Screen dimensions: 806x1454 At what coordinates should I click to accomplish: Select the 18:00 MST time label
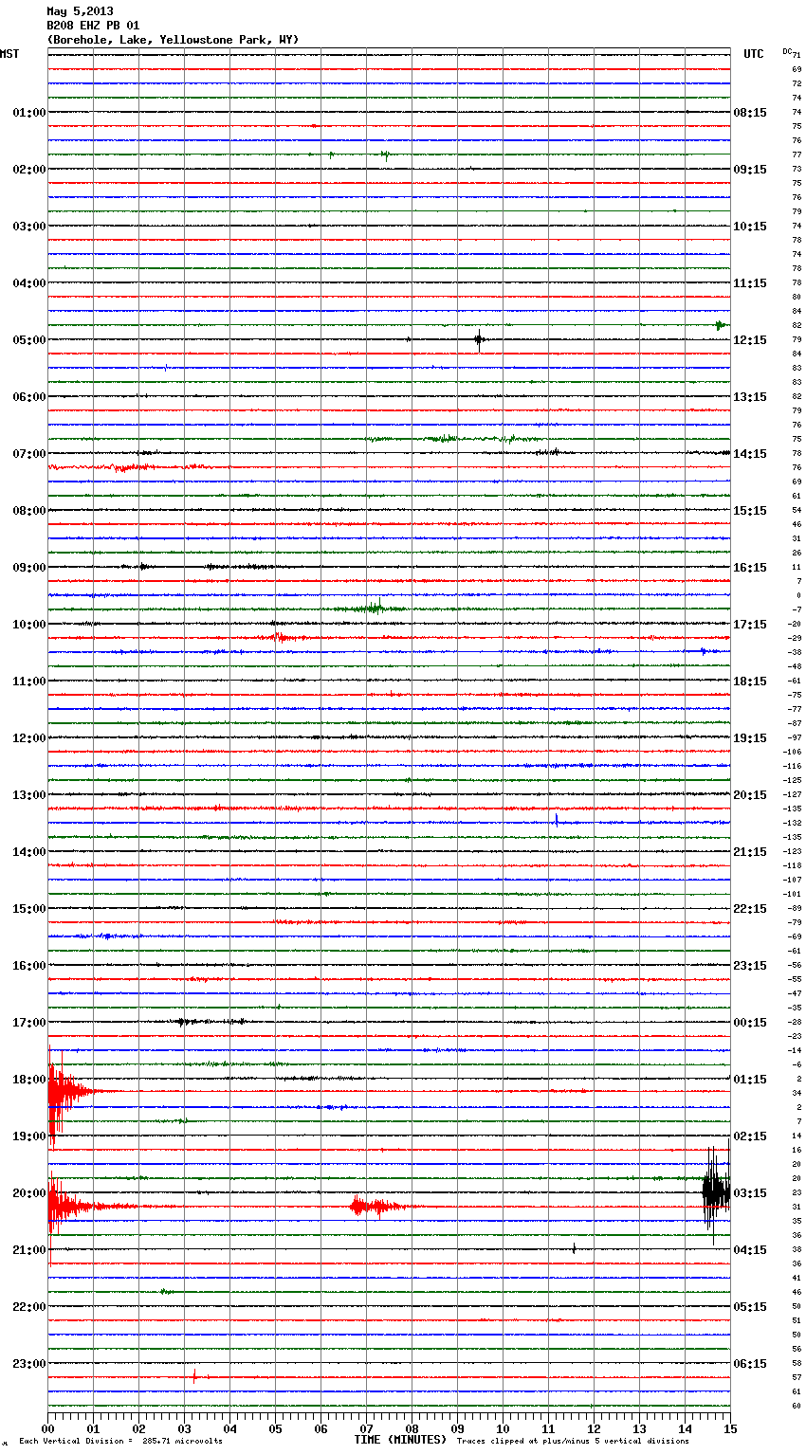[29, 1080]
